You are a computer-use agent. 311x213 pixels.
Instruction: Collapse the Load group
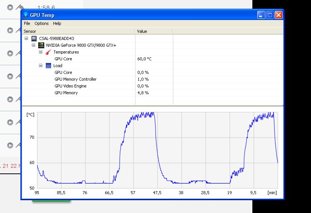40,66
